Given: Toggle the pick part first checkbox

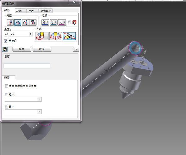Looking at the screenshot, I should [69, 22].
